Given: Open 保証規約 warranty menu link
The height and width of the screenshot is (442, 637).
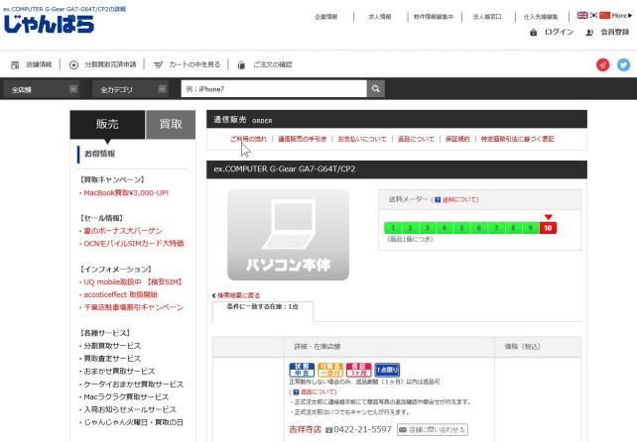Looking at the screenshot, I should point(457,139).
